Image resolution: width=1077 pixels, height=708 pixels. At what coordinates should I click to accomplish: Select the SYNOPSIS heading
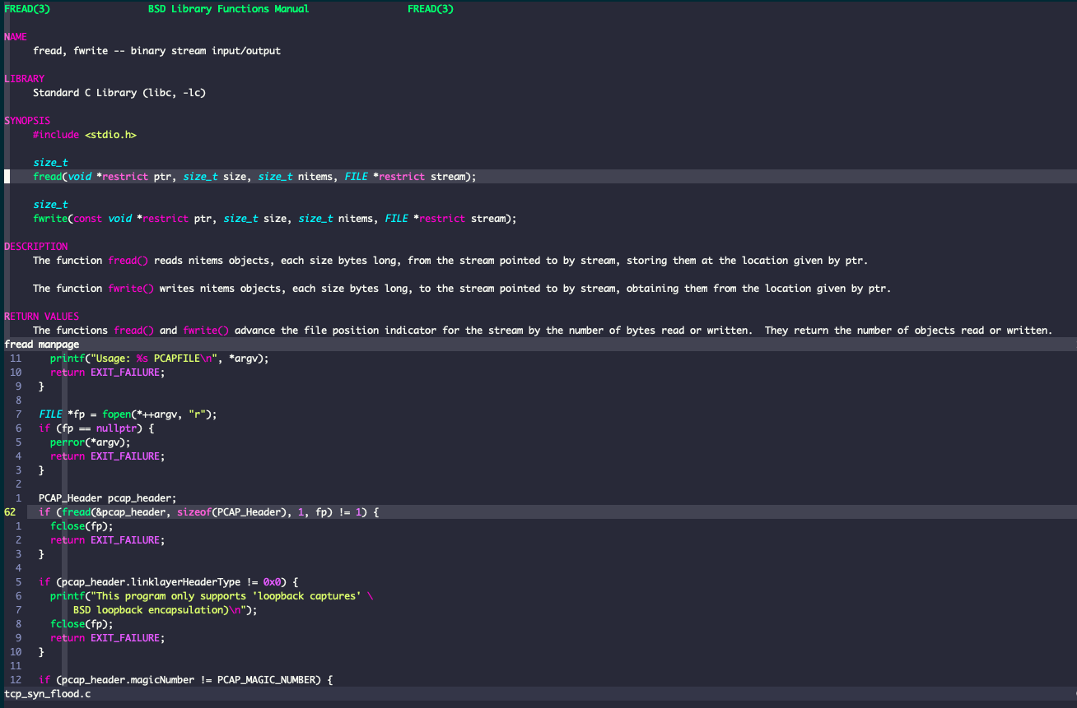(x=27, y=121)
